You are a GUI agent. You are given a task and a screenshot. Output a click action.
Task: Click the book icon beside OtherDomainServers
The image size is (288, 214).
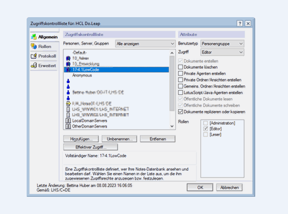pos(68,126)
